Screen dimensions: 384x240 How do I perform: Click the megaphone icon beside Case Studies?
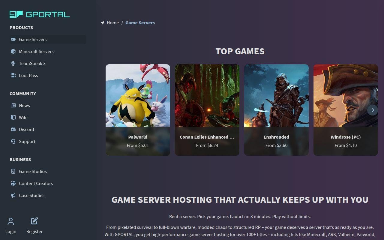(13, 195)
